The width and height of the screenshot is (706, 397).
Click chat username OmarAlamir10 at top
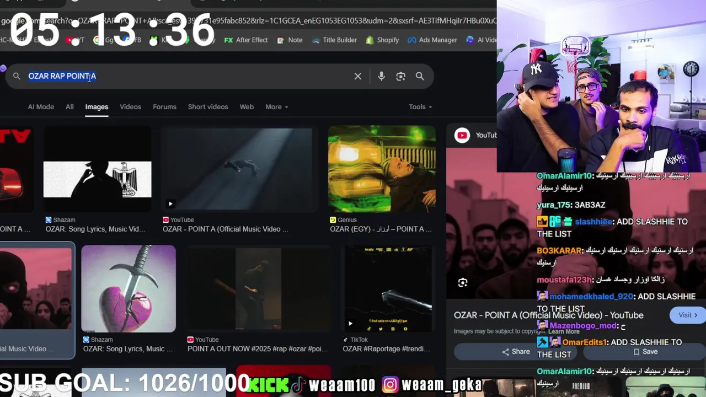point(564,175)
